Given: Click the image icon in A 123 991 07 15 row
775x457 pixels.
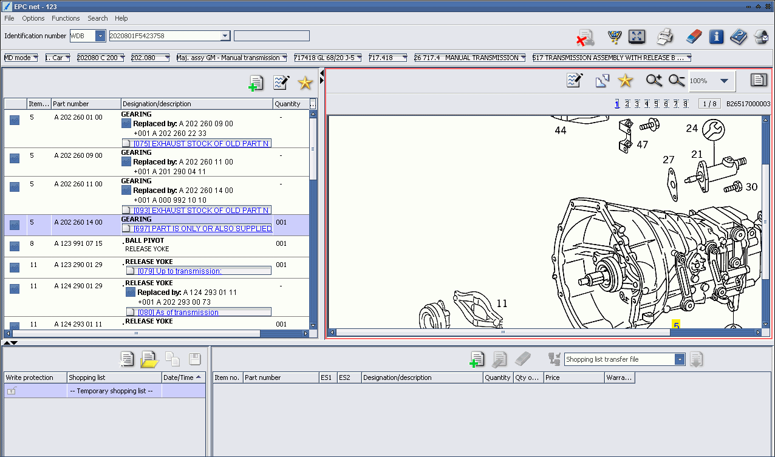Looking at the screenshot, I should (15, 246).
